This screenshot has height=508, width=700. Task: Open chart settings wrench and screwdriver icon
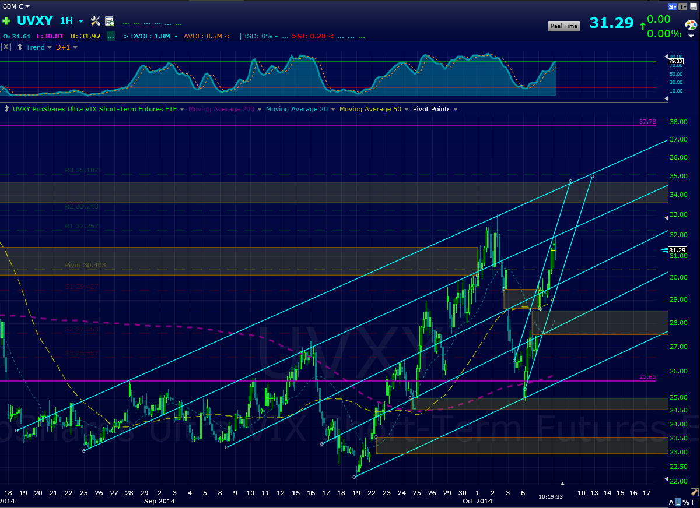click(x=96, y=21)
